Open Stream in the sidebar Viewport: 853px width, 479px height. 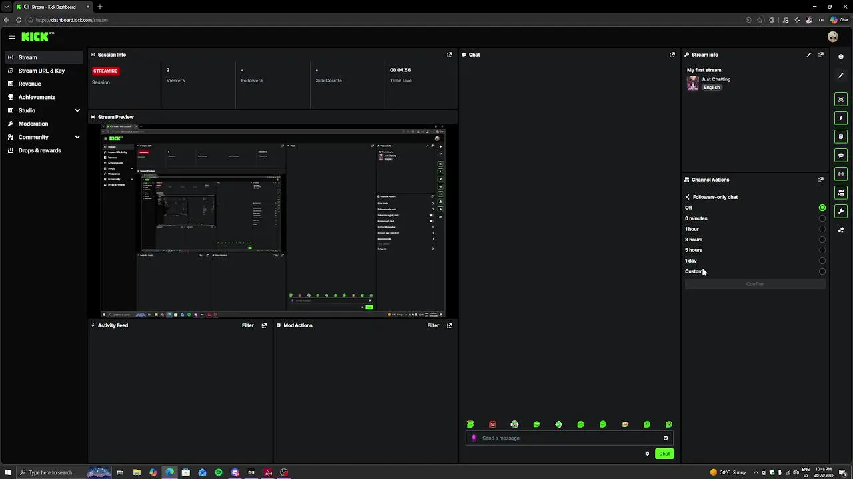(x=43, y=57)
